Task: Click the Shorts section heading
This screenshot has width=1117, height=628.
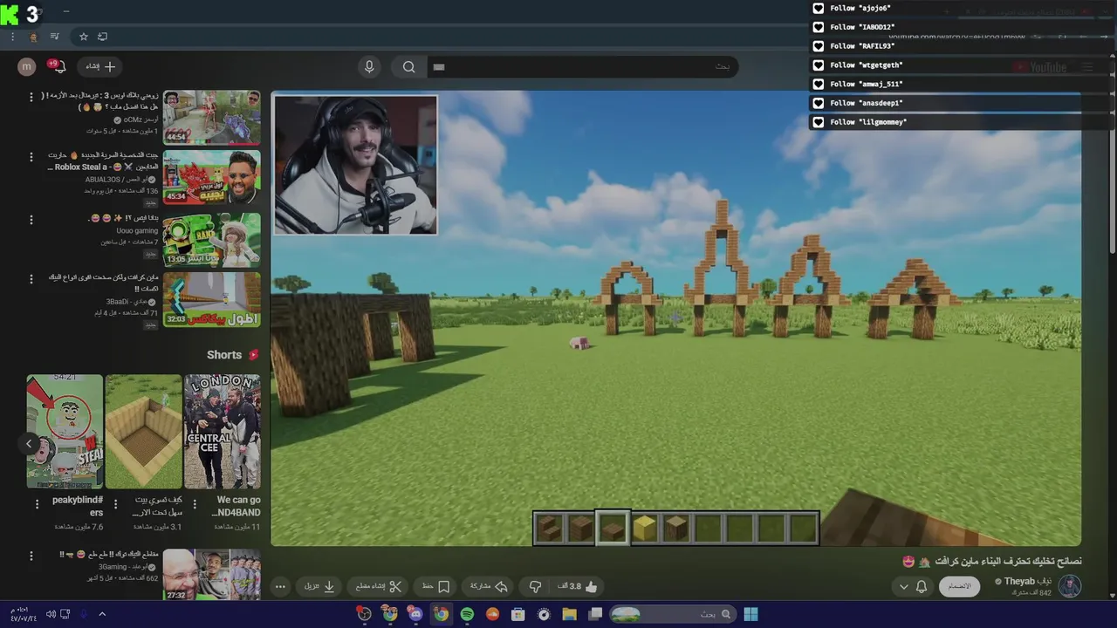Action: (x=224, y=355)
